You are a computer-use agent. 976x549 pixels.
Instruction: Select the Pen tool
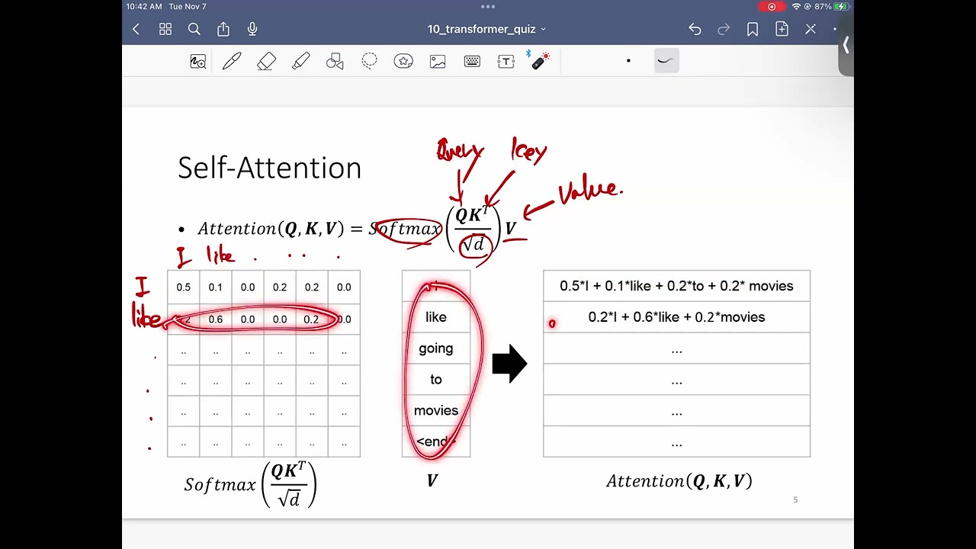(232, 62)
